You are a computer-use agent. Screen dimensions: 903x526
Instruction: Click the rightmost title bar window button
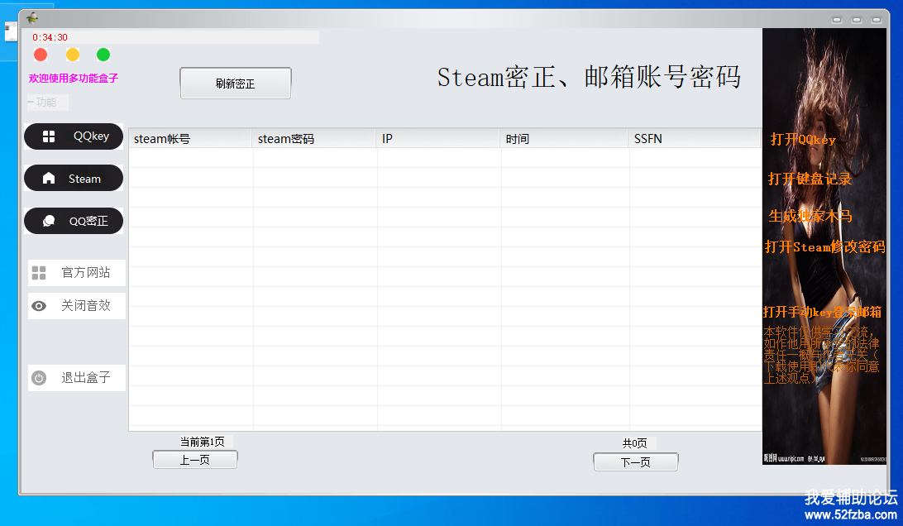(x=876, y=20)
